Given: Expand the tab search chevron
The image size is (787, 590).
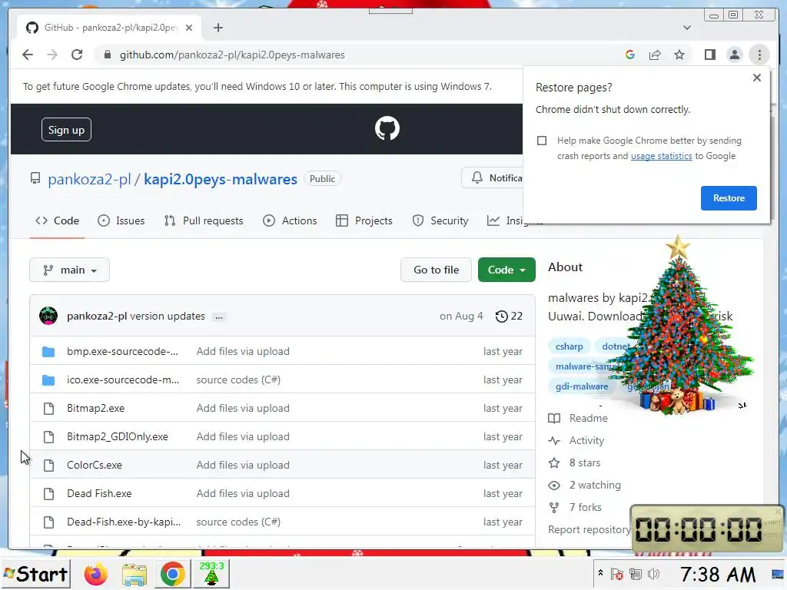Looking at the screenshot, I should 687,28.
